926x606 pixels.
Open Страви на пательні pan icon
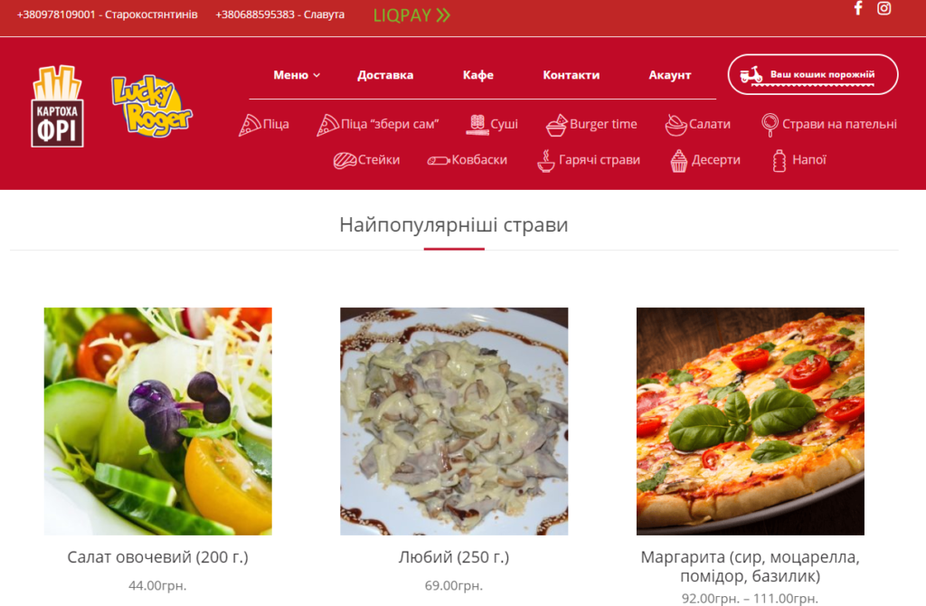[770, 125]
